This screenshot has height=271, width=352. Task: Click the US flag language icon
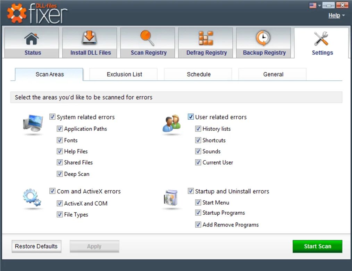tap(313, 5)
